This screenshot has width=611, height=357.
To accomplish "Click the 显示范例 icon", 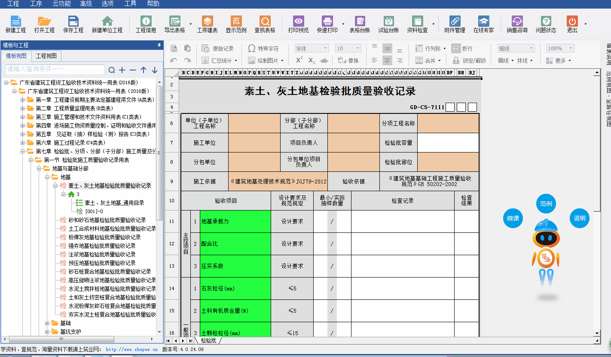I will click(x=236, y=21).
